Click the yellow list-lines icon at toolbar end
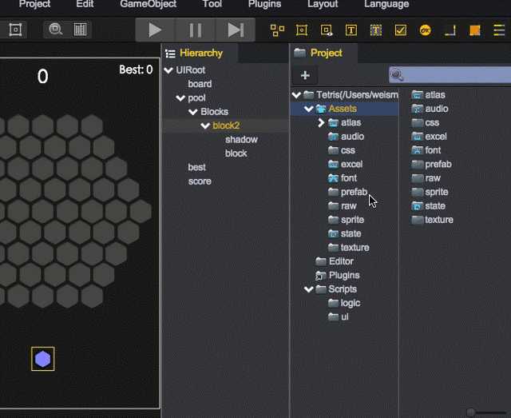The image size is (511, 418). [499, 30]
